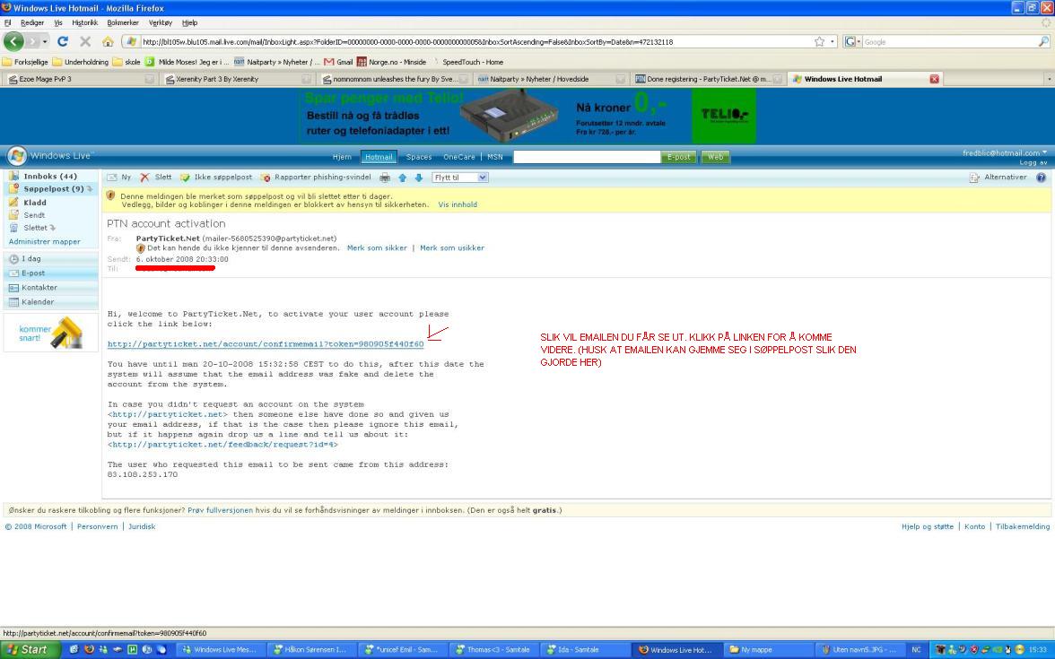
Task: Bookmark this page with the star icon
Action: coord(820,41)
